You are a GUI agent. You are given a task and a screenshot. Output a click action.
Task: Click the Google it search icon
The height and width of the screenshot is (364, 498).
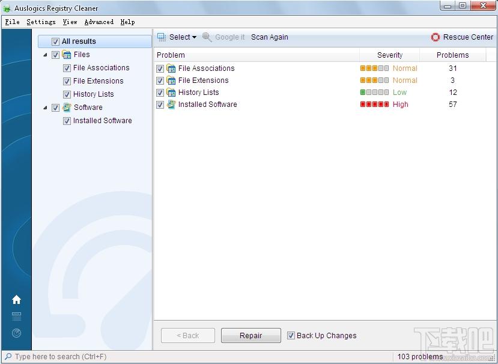point(207,37)
